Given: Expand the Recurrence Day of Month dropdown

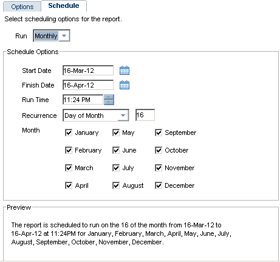Looking at the screenshot, I should pyautogui.click(x=96, y=115).
